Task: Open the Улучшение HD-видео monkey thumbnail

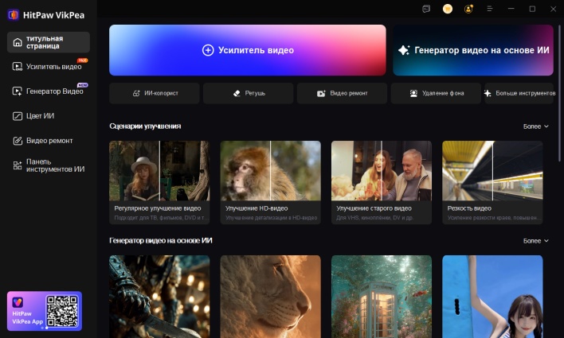Action: click(x=270, y=170)
